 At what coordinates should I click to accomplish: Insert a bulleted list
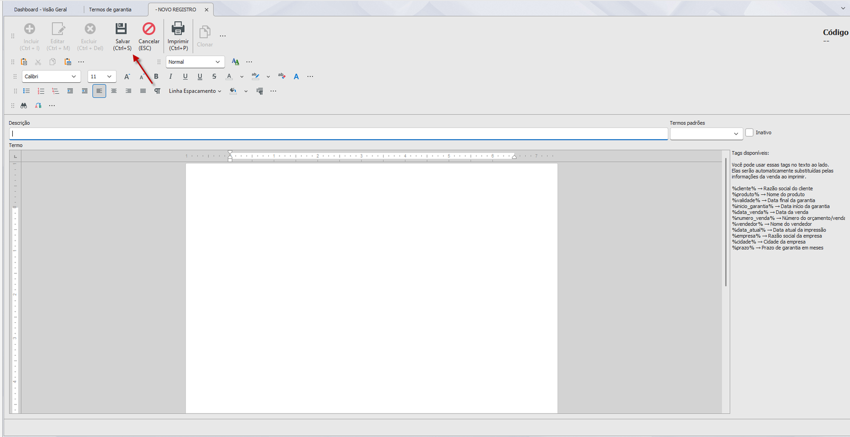click(26, 91)
